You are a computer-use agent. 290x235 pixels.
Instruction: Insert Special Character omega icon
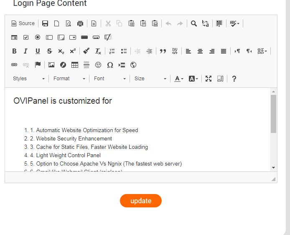pyautogui.click(x=110, y=65)
